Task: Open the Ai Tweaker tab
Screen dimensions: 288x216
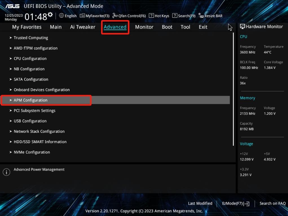Action: 83,27
